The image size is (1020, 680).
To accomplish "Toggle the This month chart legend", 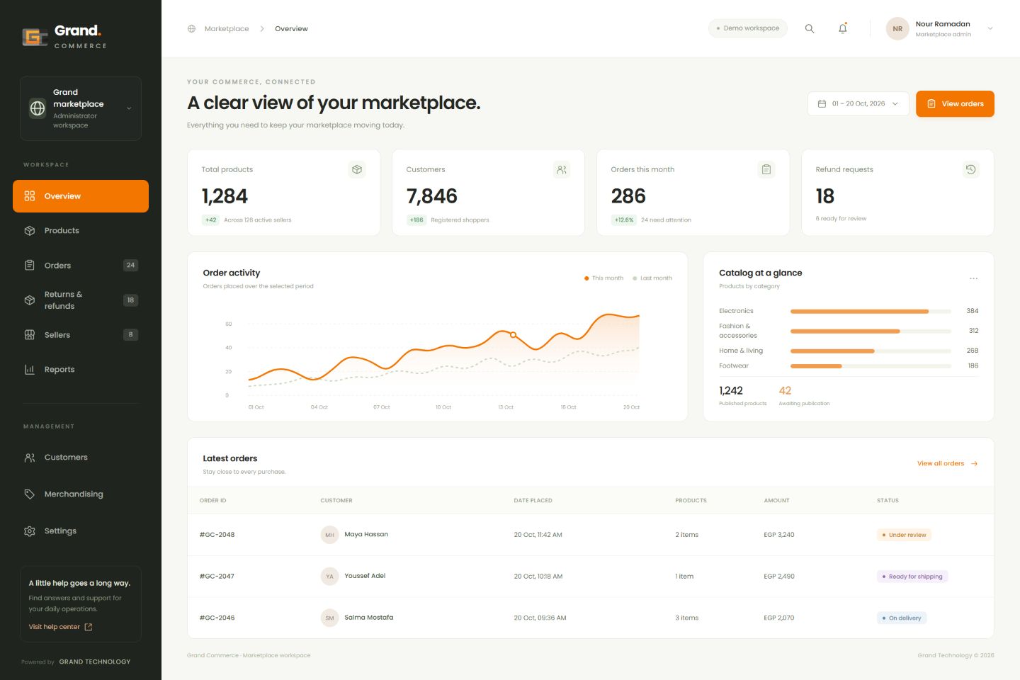I will (604, 278).
